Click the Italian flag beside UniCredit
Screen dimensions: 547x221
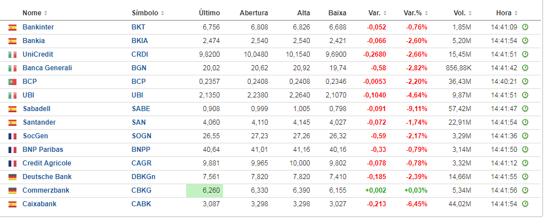[12, 55]
